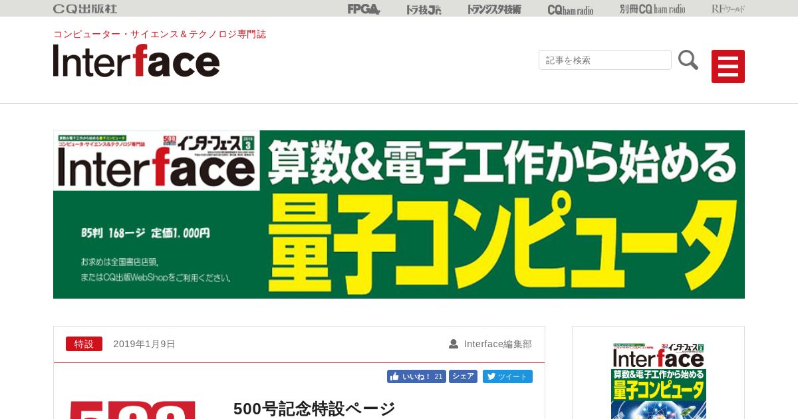798x419 pixels.
Task: Click the red 500 logo image
Action: pyautogui.click(x=133, y=410)
